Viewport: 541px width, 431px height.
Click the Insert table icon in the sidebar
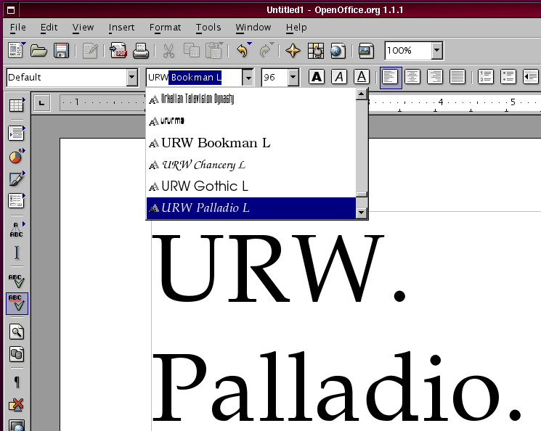(17, 104)
